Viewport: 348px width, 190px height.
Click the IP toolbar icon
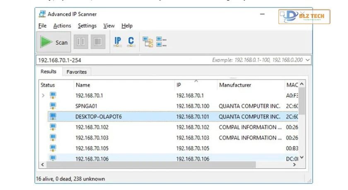tap(118, 41)
